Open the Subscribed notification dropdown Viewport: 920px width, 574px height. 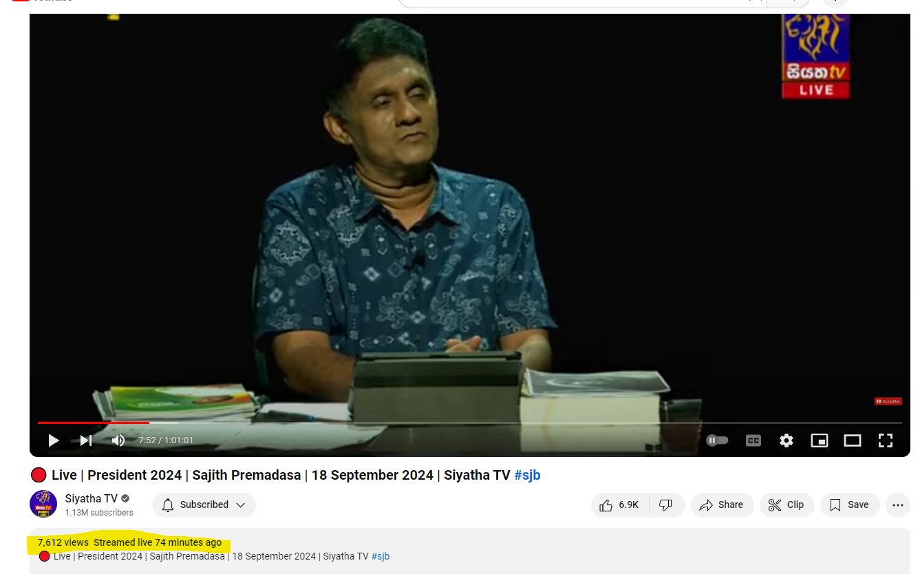point(204,504)
